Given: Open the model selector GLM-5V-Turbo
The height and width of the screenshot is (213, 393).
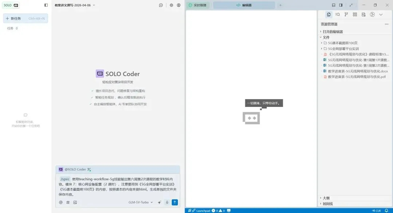Looking at the screenshot, I should coord(140,202).
